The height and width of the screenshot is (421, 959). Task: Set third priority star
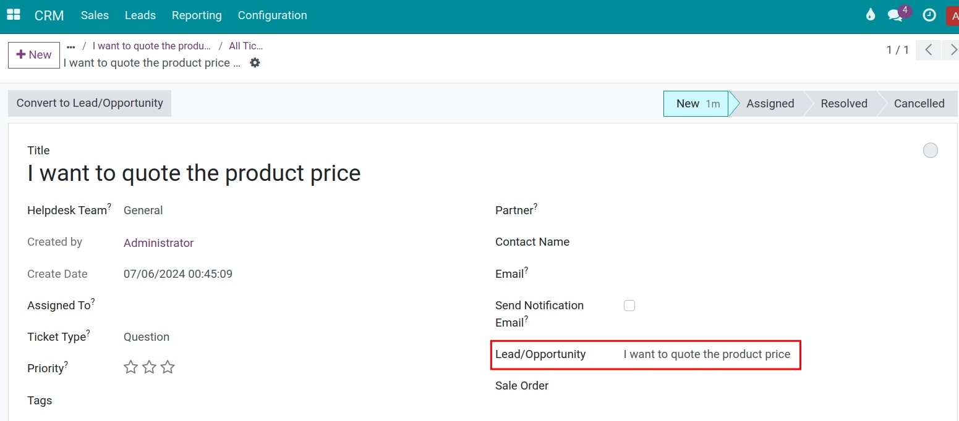(168, 367)
